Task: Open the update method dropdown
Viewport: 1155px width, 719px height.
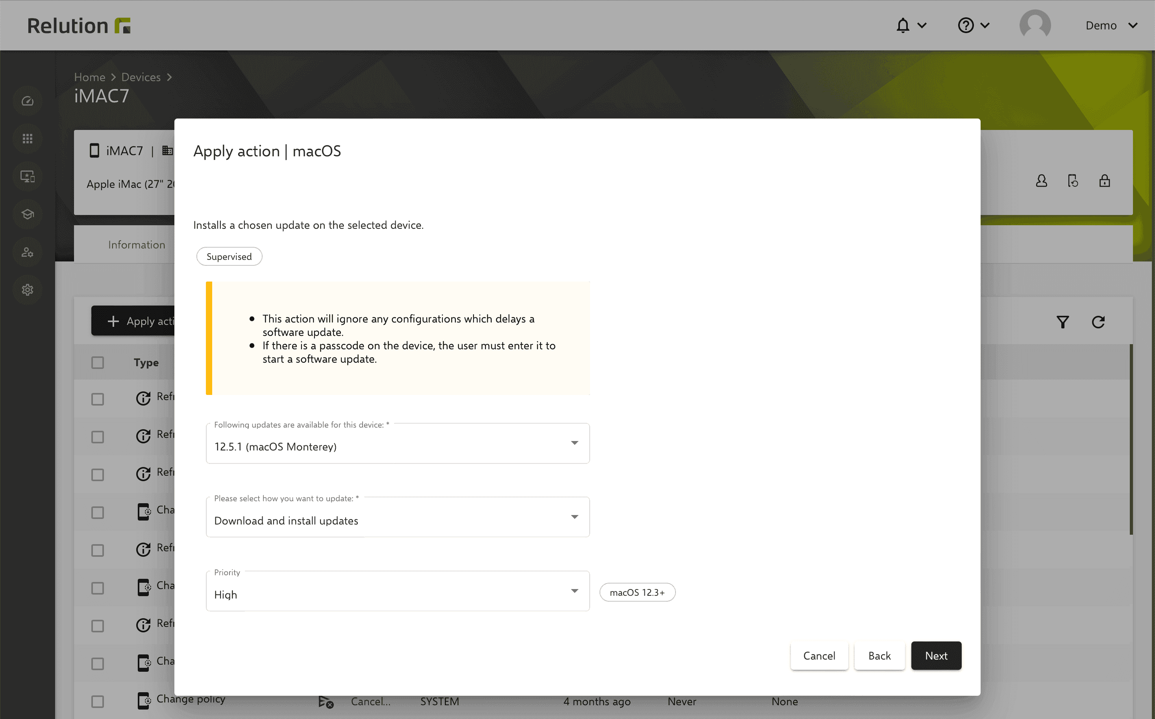Action: tap(398, 517)
